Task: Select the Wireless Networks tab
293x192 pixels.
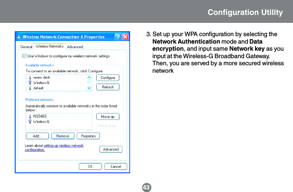Action: pos(50,46)
